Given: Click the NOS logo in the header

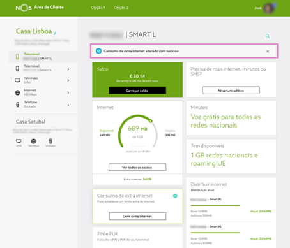Looking at the screenshot, I should (x=24, y=8).
